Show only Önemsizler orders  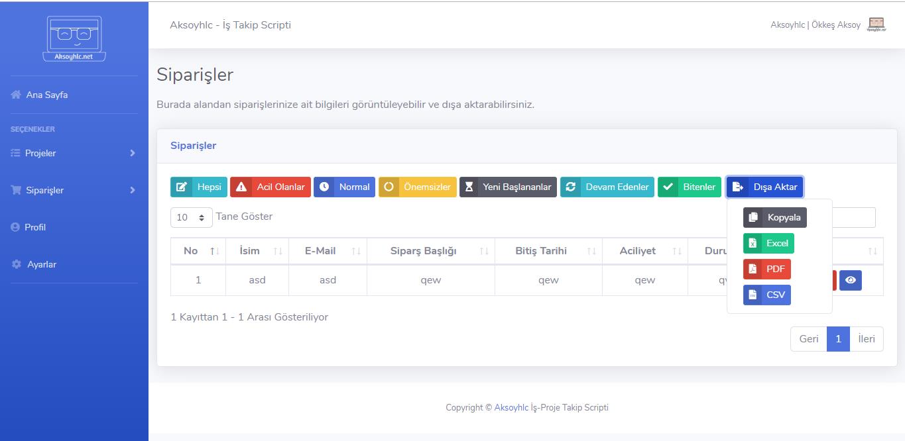tap(418, 187)
